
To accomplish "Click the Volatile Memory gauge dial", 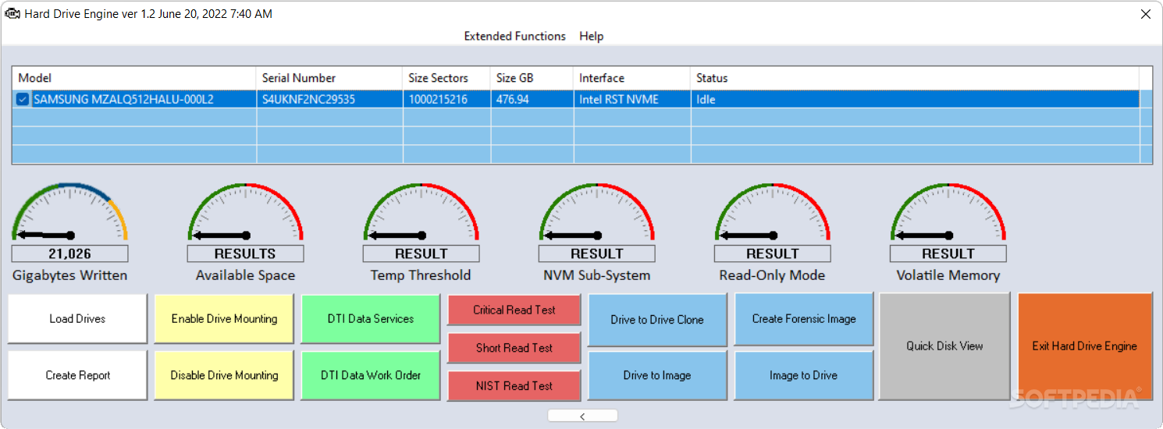I will (948, 212).
